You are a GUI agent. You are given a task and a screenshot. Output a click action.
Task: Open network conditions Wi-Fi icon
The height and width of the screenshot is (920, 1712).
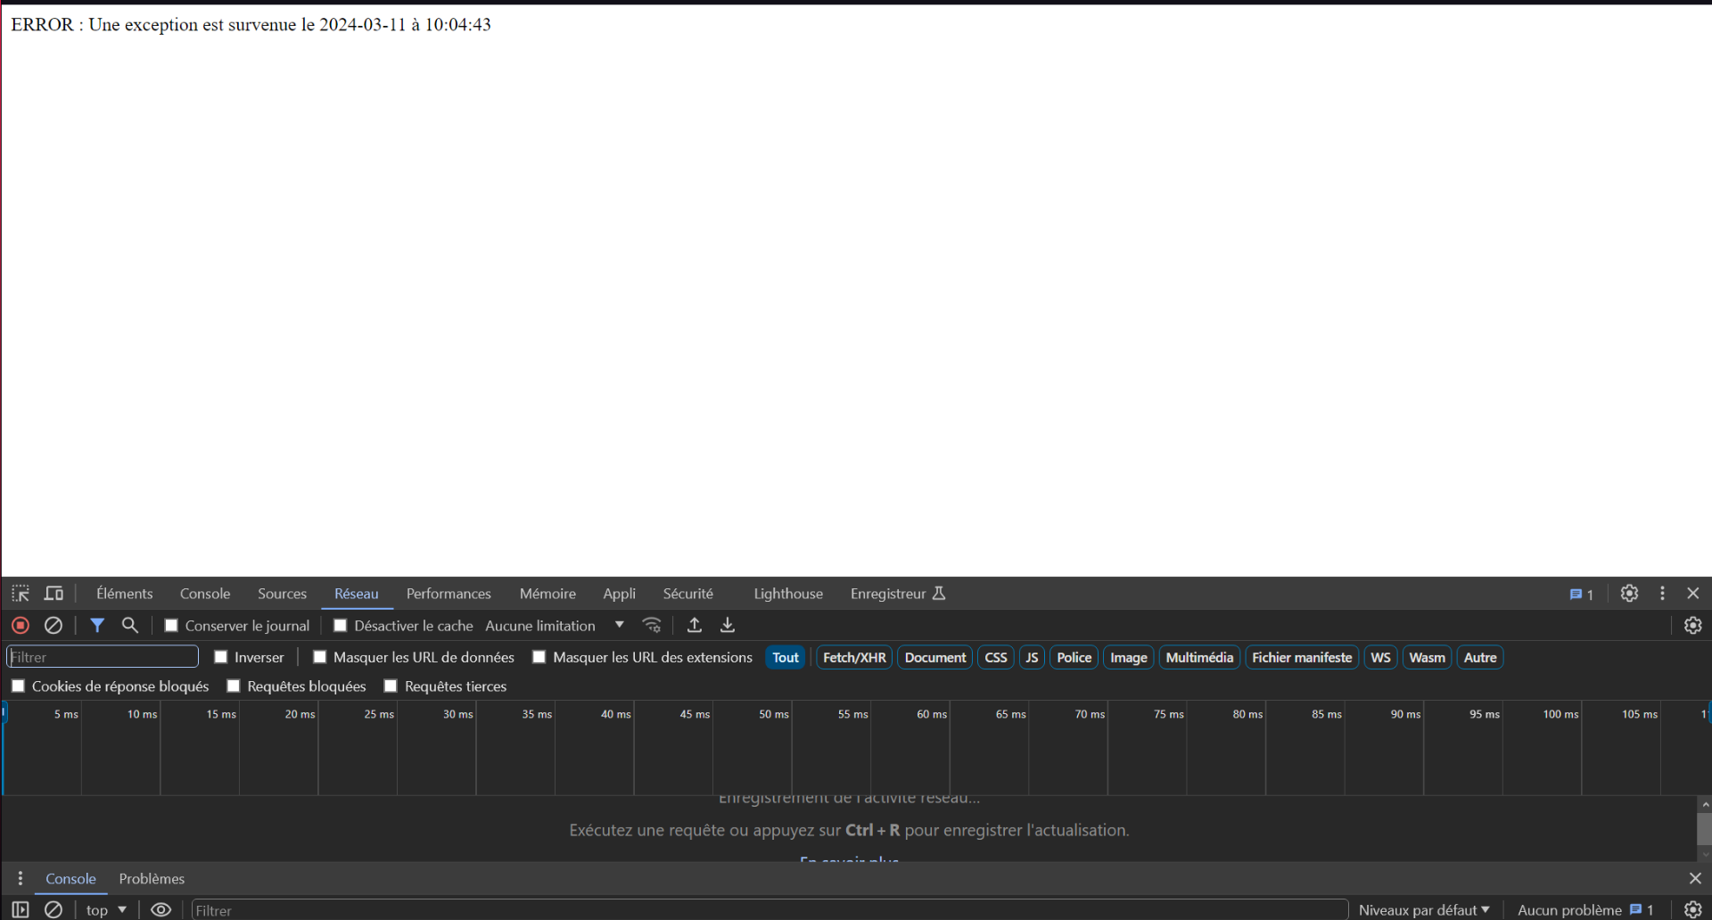coord(652,626)
